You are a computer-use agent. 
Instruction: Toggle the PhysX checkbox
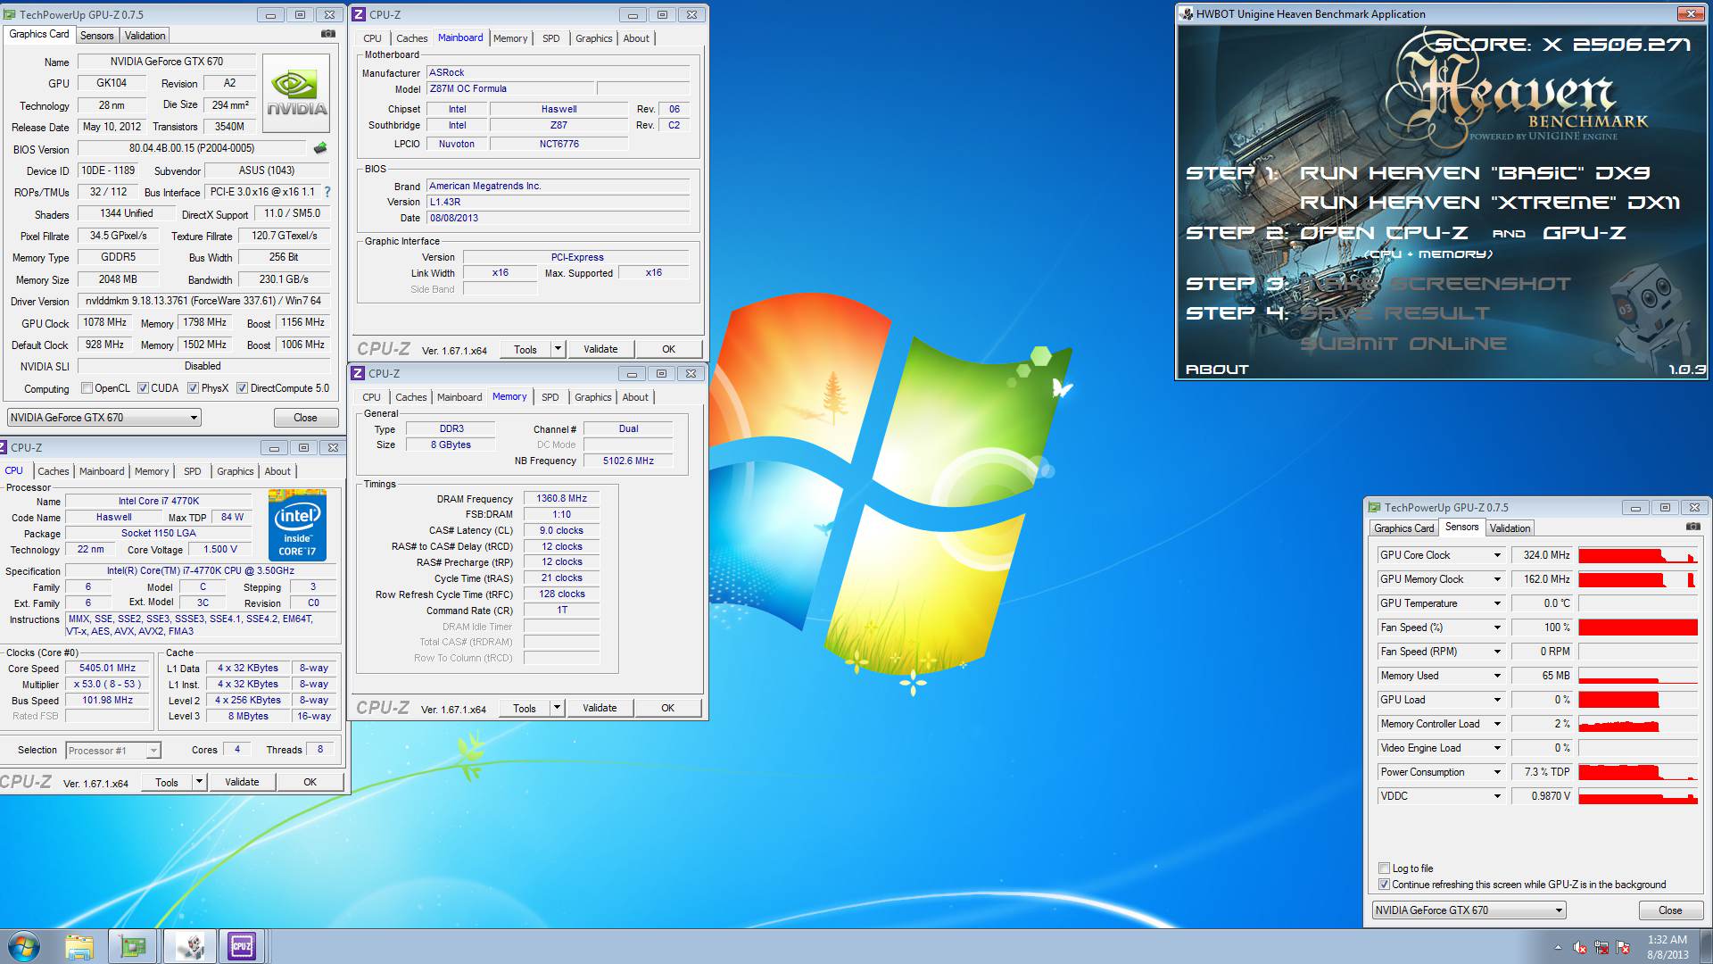tap(193, 388)
